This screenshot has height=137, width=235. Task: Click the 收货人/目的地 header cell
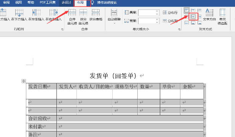[95, 91]
